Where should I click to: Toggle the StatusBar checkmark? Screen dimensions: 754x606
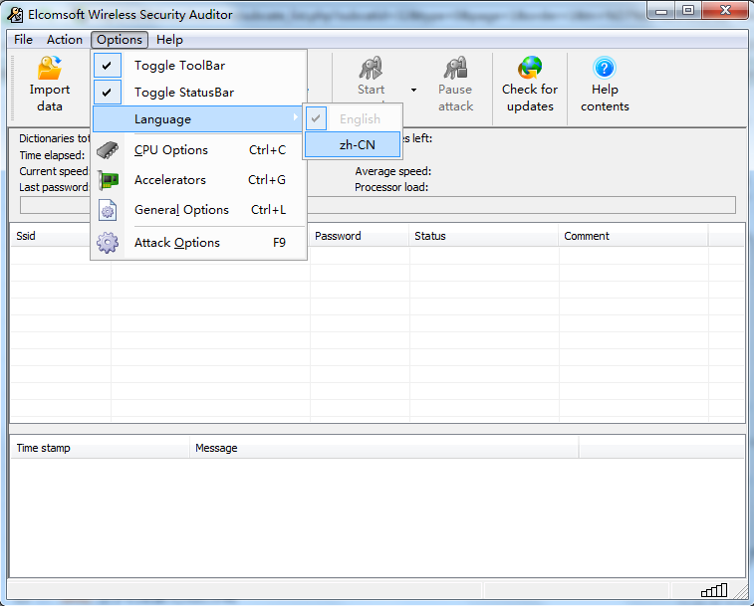(108, 93)
